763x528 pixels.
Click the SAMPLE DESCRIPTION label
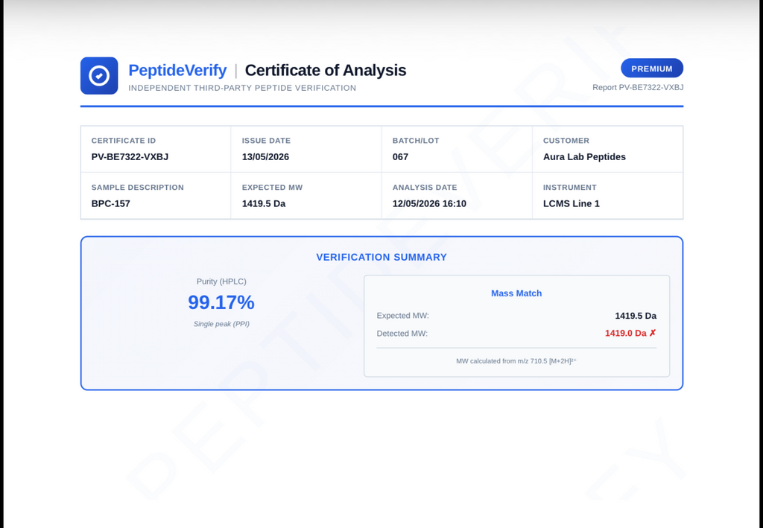click(138, 187)
